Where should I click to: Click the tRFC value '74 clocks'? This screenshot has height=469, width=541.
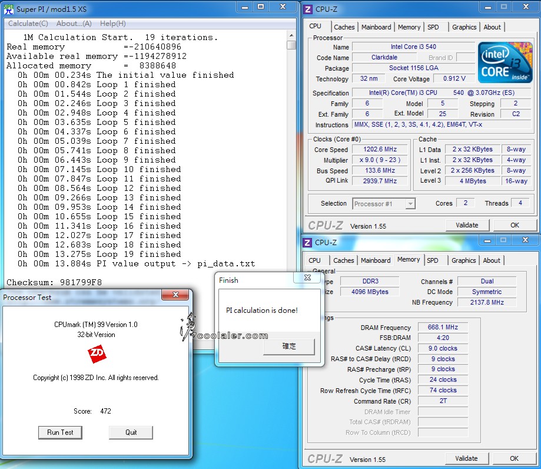click(x=443, y=390)
